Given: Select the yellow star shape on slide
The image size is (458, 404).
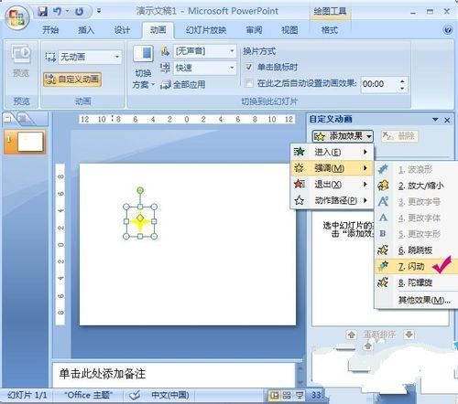Looking at the screenshot, I should pos(140,222).
